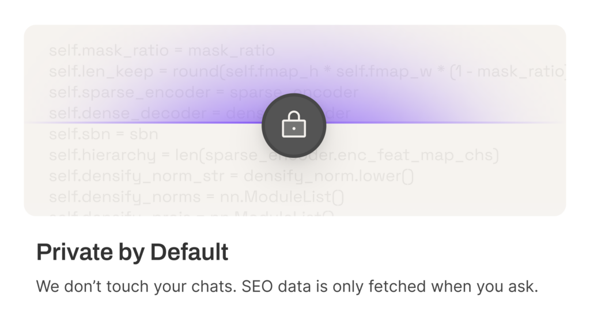The height and width of the screenshot is (323, 590).
Task: Click the self.densify_norms nn.ModuleList line
Action: coord(196,197)
